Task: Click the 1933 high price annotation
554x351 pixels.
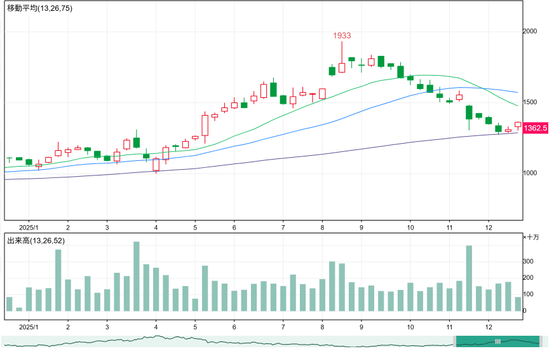Action: pos(342,36)
